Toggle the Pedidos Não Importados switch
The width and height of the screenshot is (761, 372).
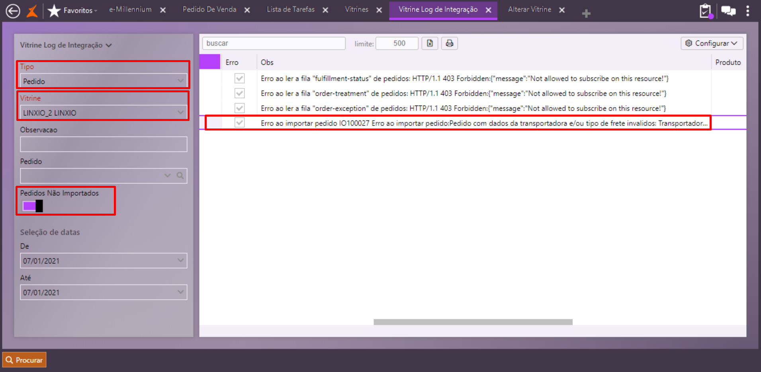[33, 206]
